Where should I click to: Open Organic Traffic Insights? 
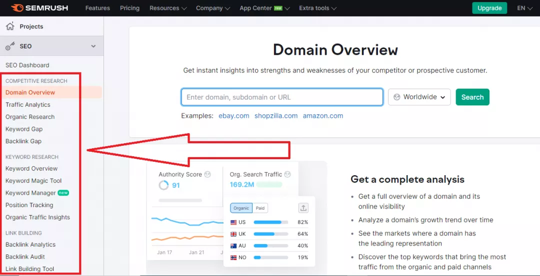37,217
